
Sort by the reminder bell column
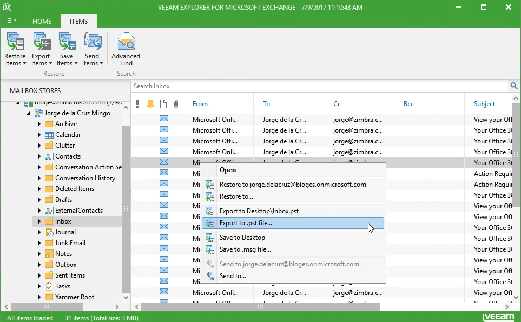pyautogui.click(x=150, y=104)
